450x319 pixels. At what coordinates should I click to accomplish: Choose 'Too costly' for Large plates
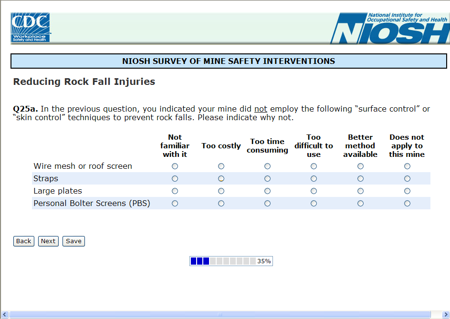(221, 191)
